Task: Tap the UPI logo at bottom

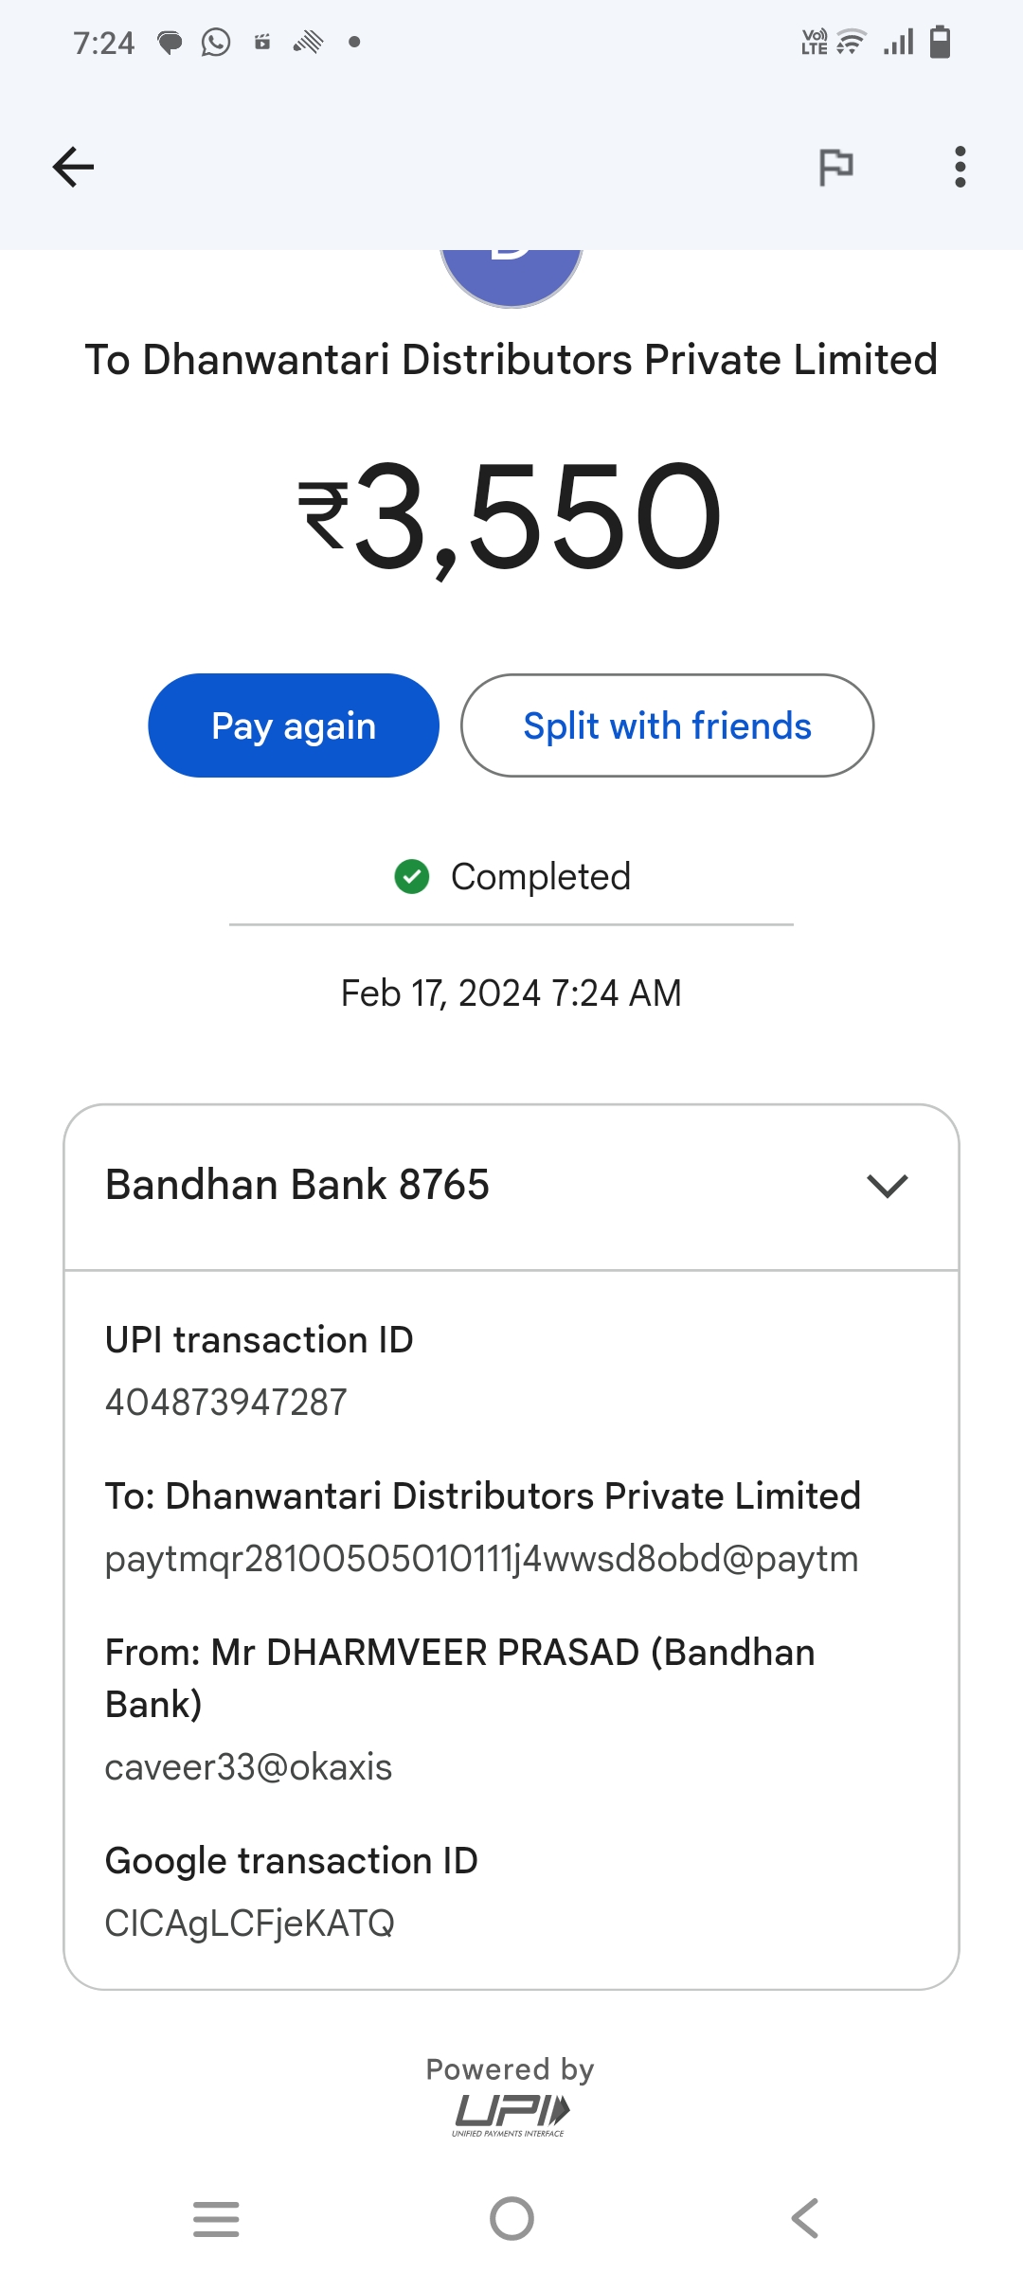Action: (x=511, y=2115)
